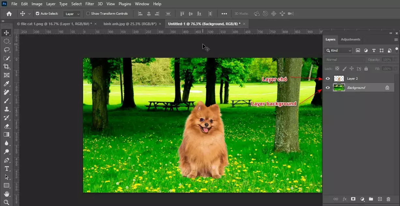Select the Type tool
Viewport: 400px width, 206px height.
7,169
